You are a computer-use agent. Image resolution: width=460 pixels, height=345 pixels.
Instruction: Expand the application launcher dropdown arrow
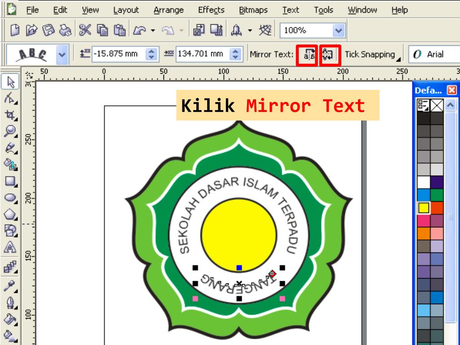[250, 30]
